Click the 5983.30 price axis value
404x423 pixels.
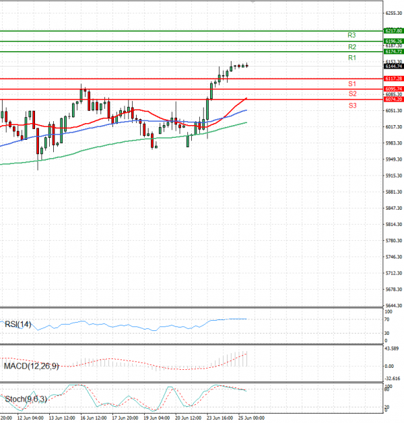click(x=394, y=143)
